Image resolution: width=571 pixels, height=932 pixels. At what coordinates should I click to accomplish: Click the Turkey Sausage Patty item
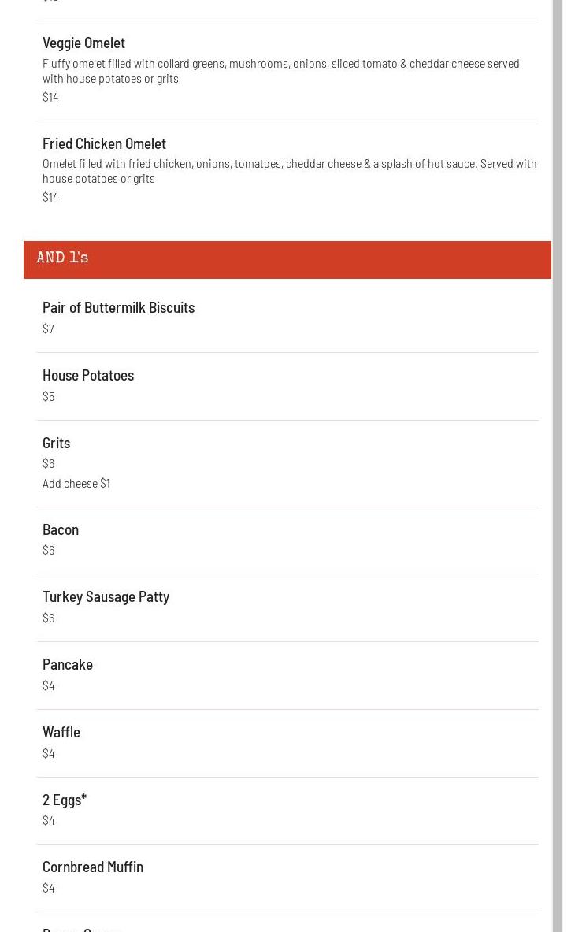click(106, 597)
